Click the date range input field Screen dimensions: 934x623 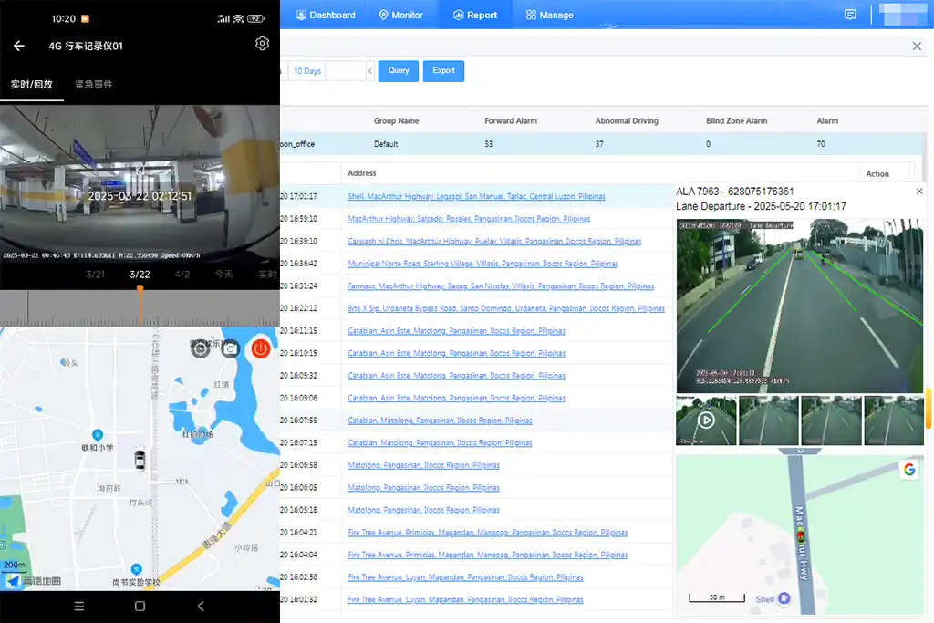[x=344, y=71]
